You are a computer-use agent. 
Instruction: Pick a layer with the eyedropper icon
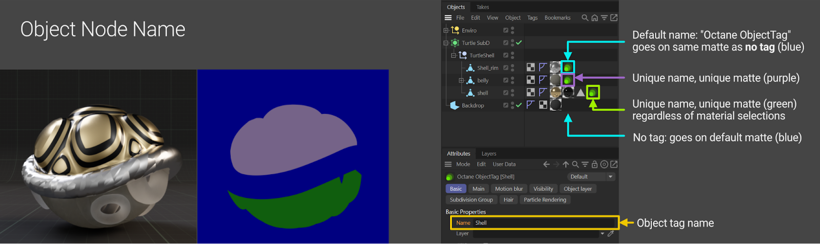click(x=610, y=234)
